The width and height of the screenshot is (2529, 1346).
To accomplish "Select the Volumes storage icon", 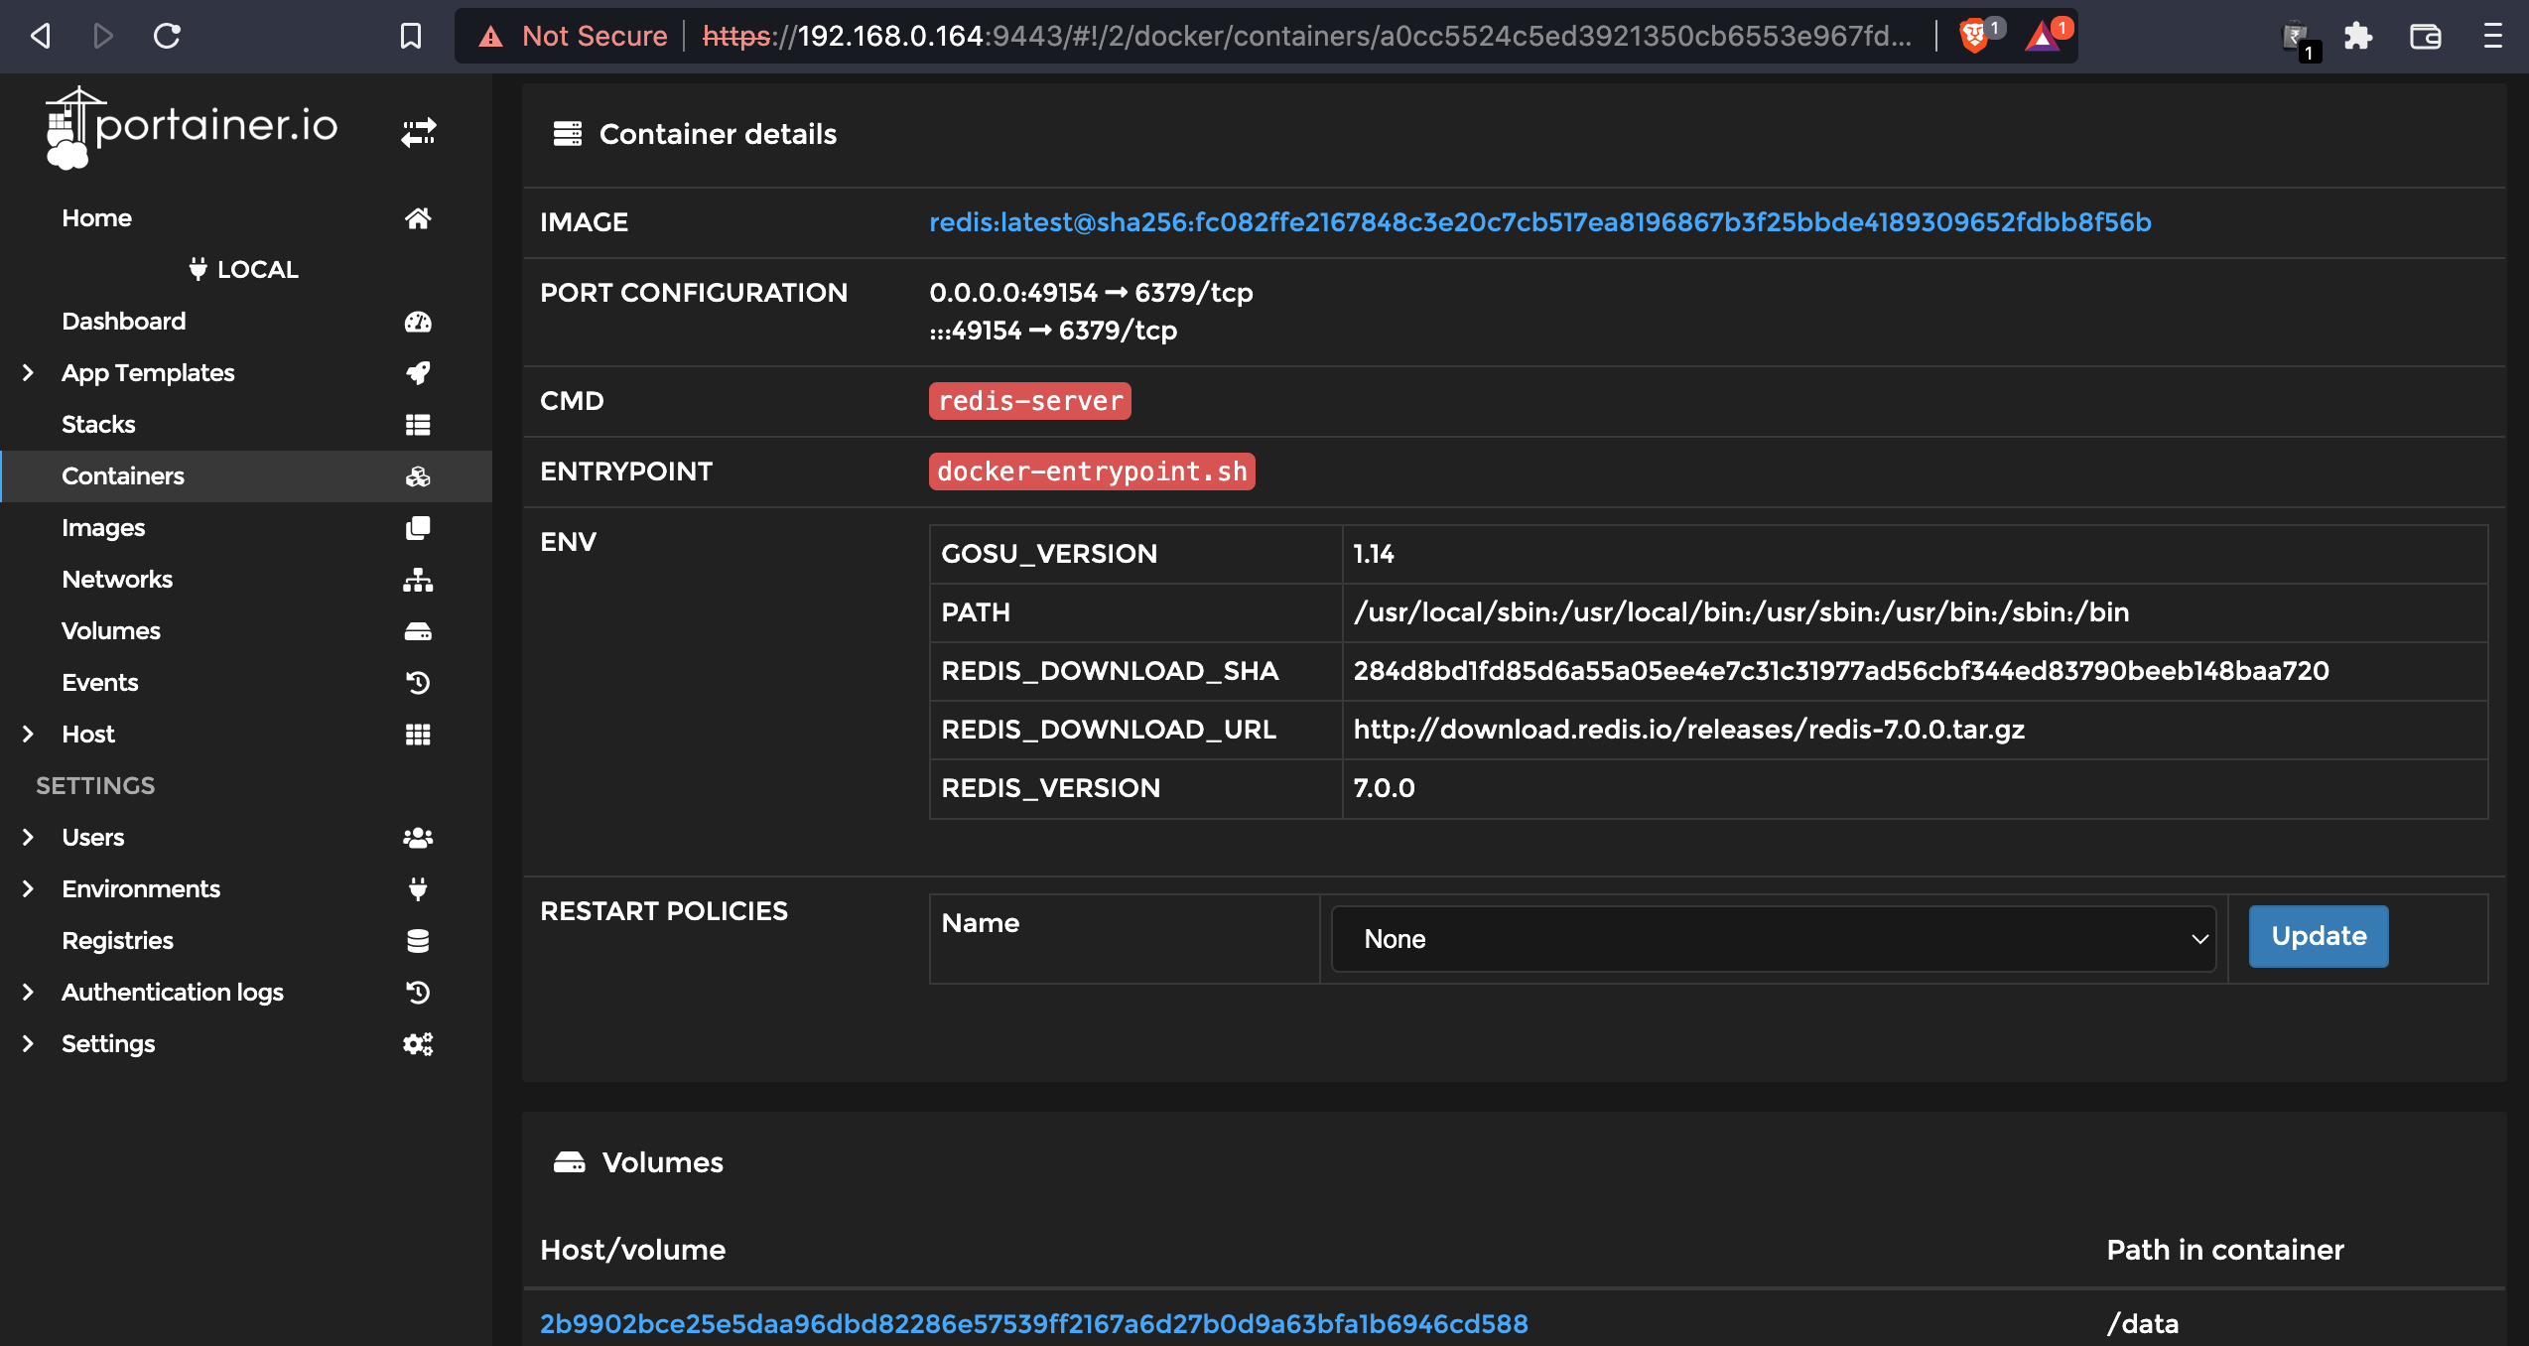I will [419, 630].
